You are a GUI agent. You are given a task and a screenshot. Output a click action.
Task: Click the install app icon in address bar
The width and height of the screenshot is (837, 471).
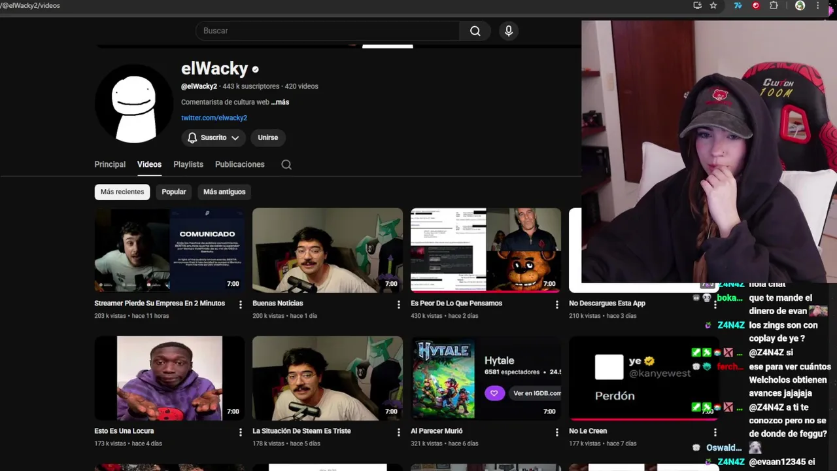point(698,5)
